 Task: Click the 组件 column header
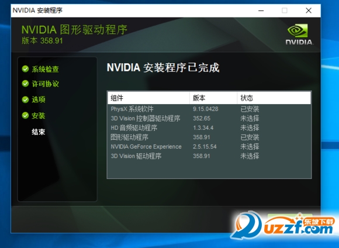point(148,98)
